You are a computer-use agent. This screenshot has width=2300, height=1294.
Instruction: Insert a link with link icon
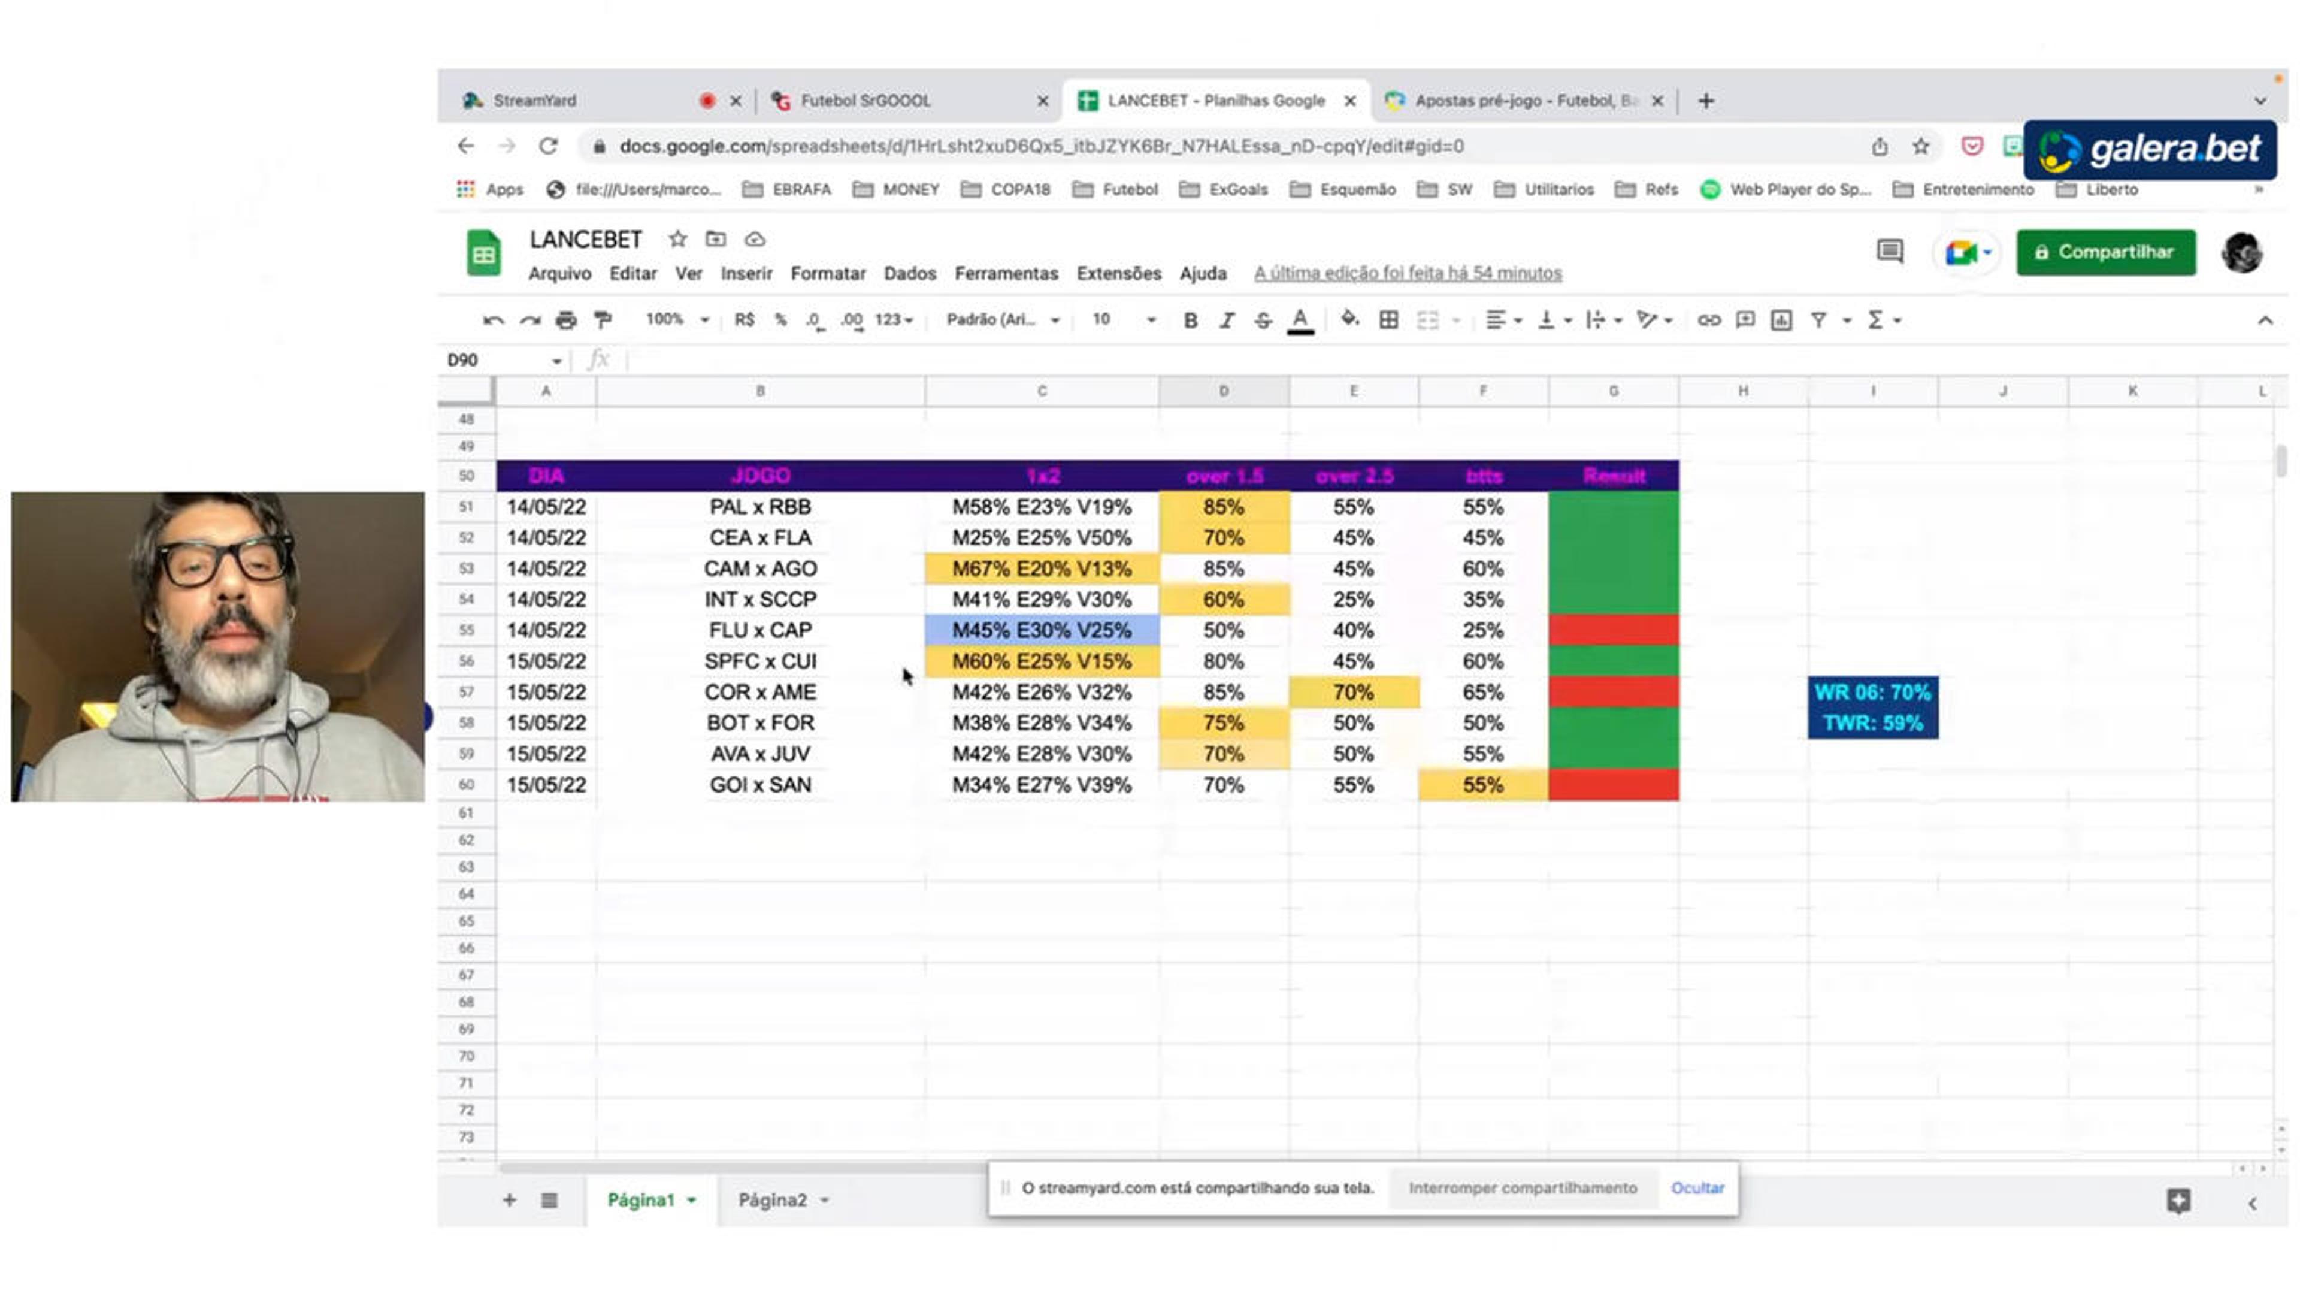(1709, 320)
